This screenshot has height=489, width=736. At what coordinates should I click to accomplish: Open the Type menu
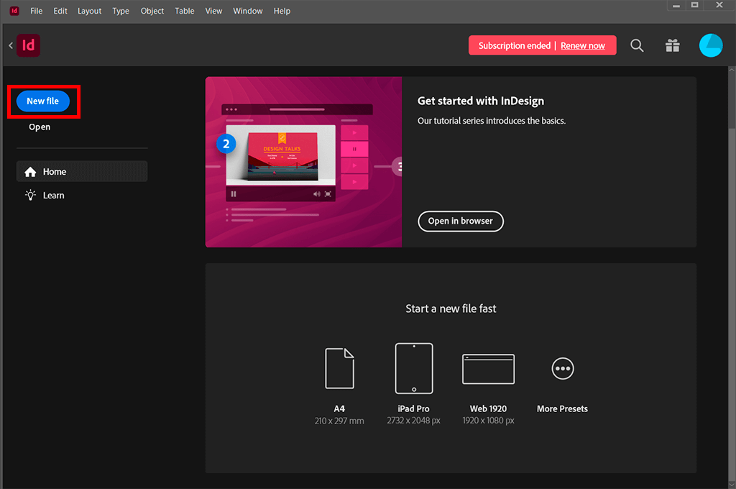(121, 11)
